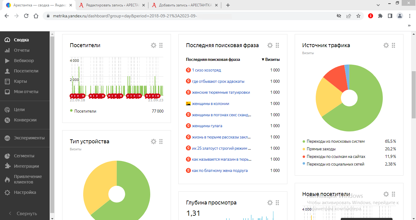Click phrase 'ик 25 златоуст строгий режим'
Screen dimensions: 416x220
(x=222, y=148)
